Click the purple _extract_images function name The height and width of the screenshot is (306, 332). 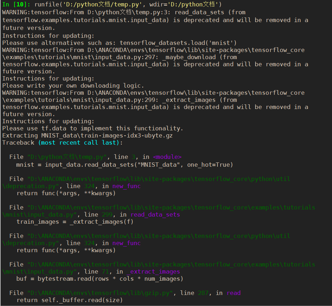coord(153,272)
